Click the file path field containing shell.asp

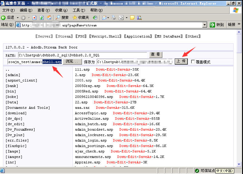coord(35,62)
